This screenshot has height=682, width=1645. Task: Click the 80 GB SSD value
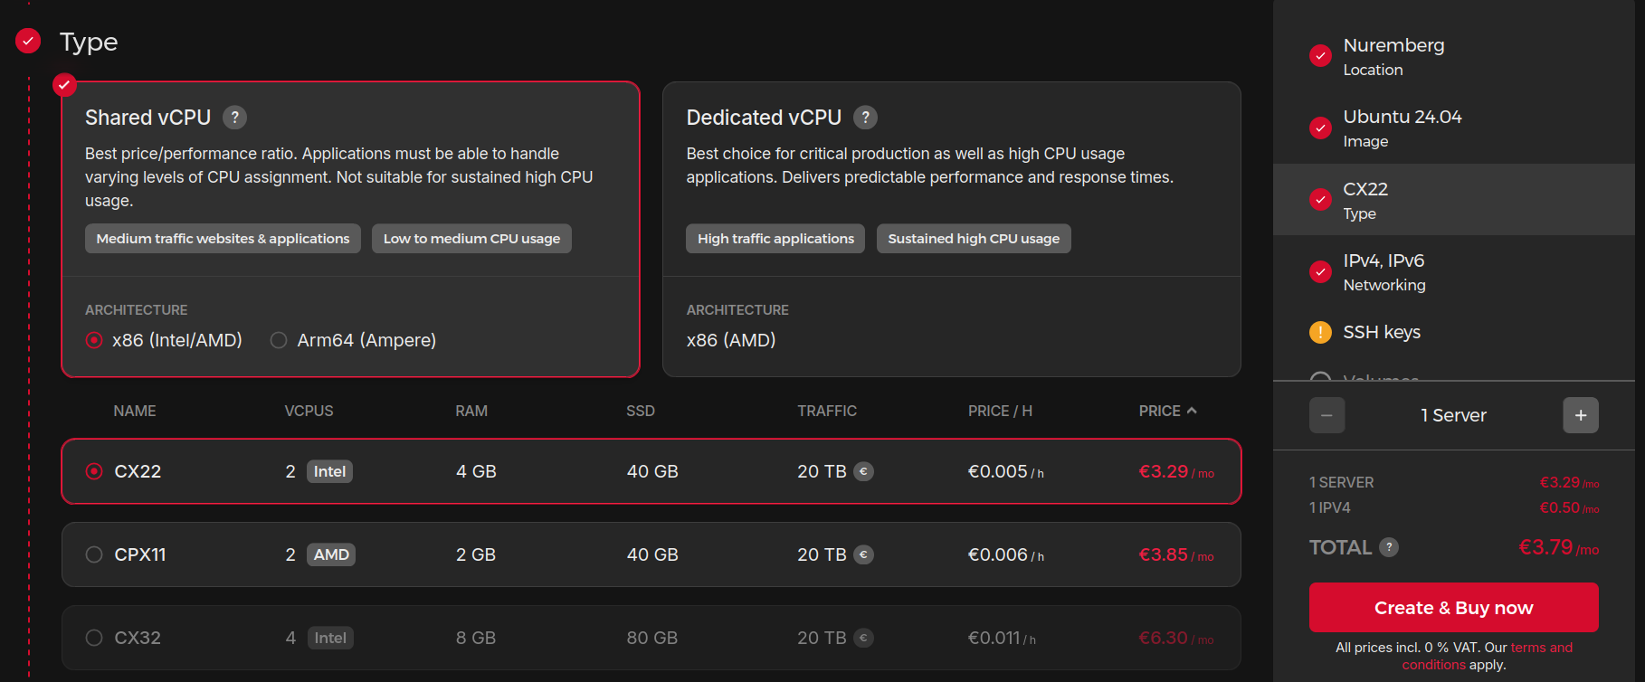coord(652,638)
